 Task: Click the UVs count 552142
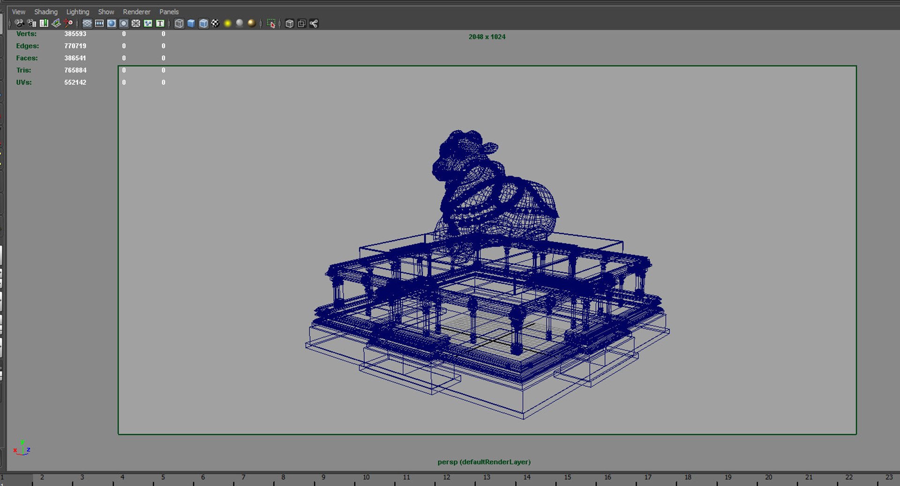click(x=75, y=82)
